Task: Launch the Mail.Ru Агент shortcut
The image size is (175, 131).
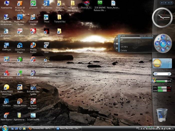Action: coord(20,103)
